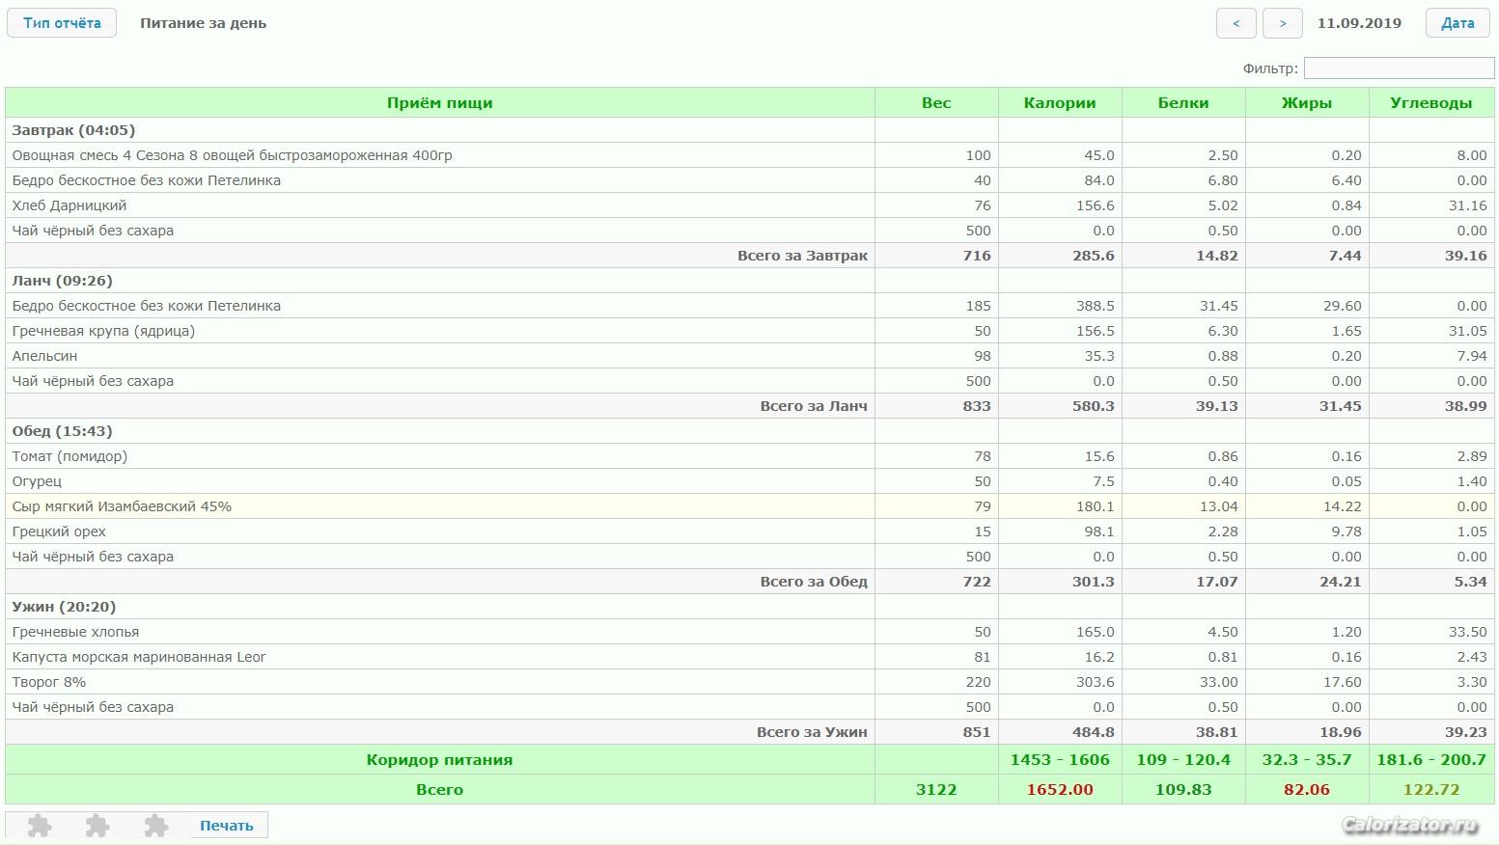Click Всего за Ужин summary label
This screenshot has height=845, width=1499.
coord(812,732)
